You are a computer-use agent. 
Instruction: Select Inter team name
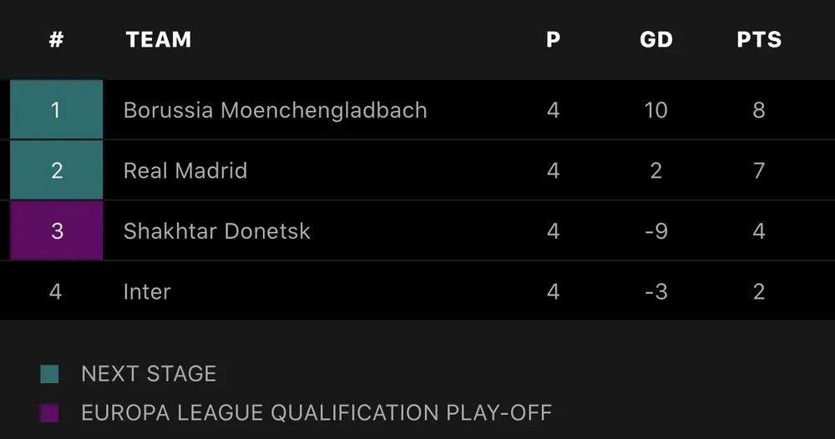(147, 292)
